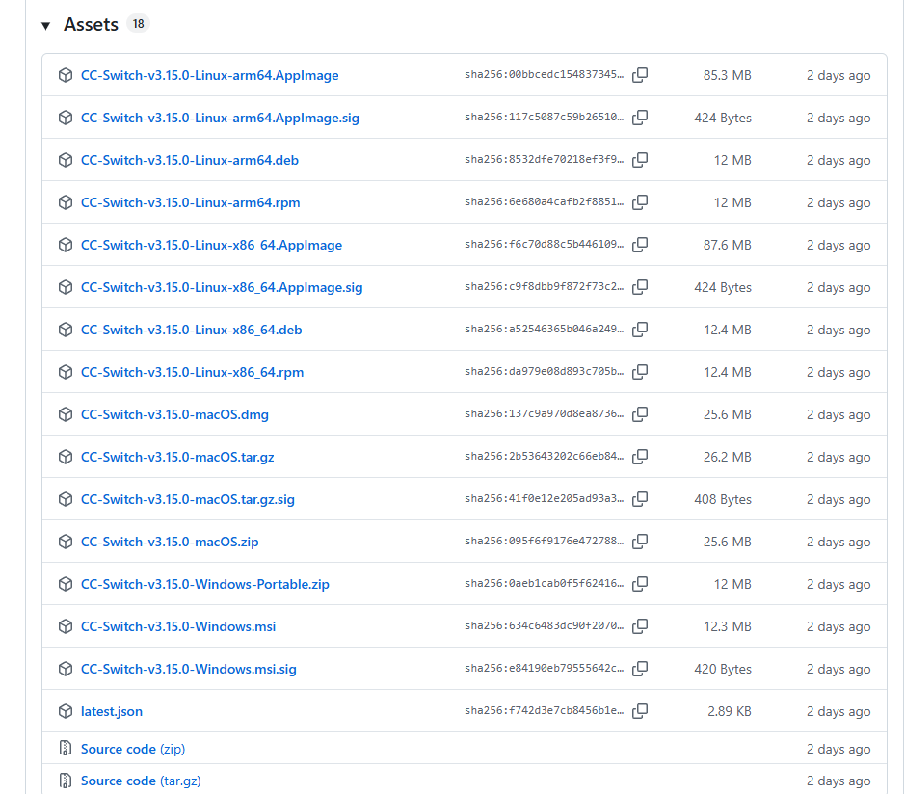Click the 87.6 MB size value
The image size is (905, 794).
coord(728,246)
